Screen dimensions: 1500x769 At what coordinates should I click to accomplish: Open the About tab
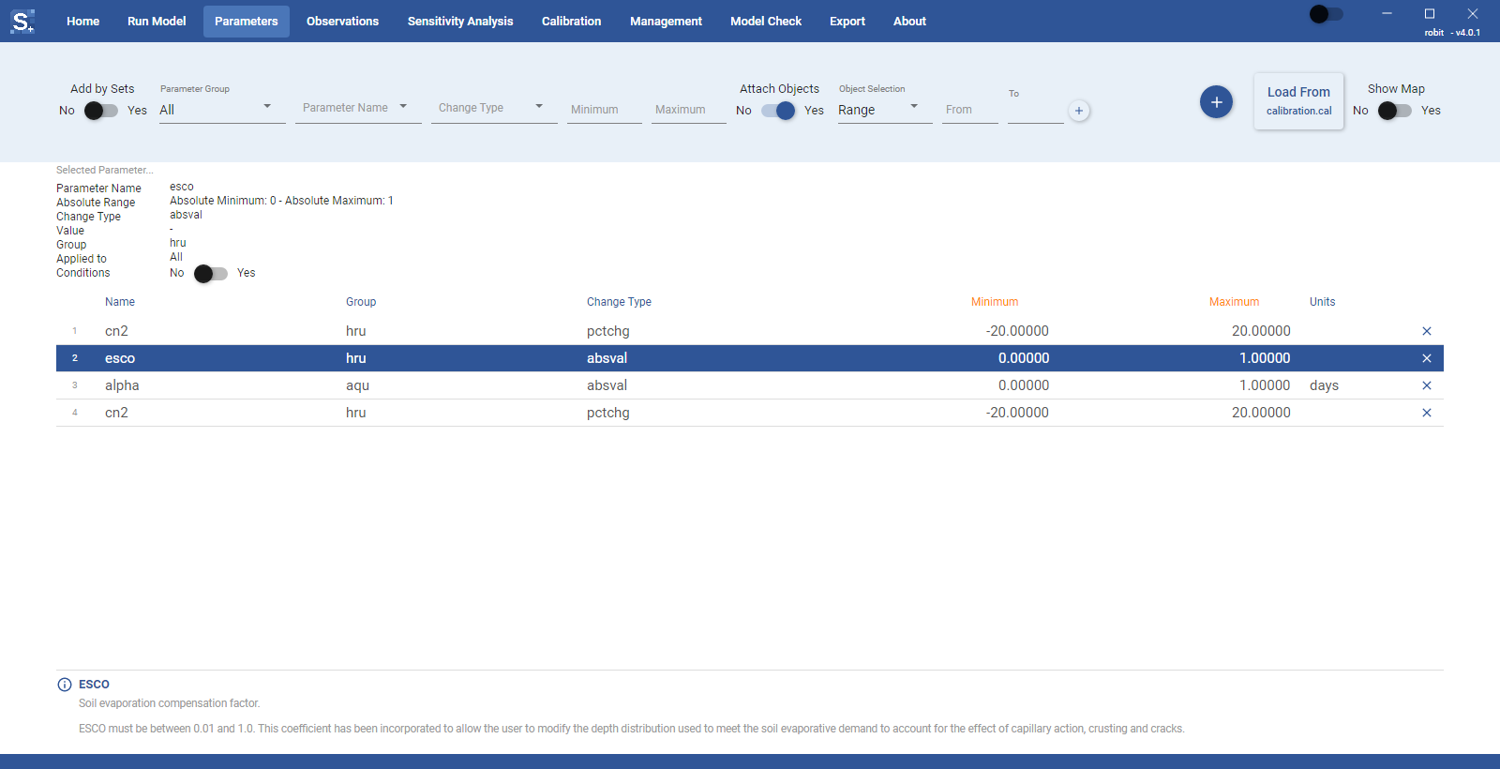tap(909, 21)
